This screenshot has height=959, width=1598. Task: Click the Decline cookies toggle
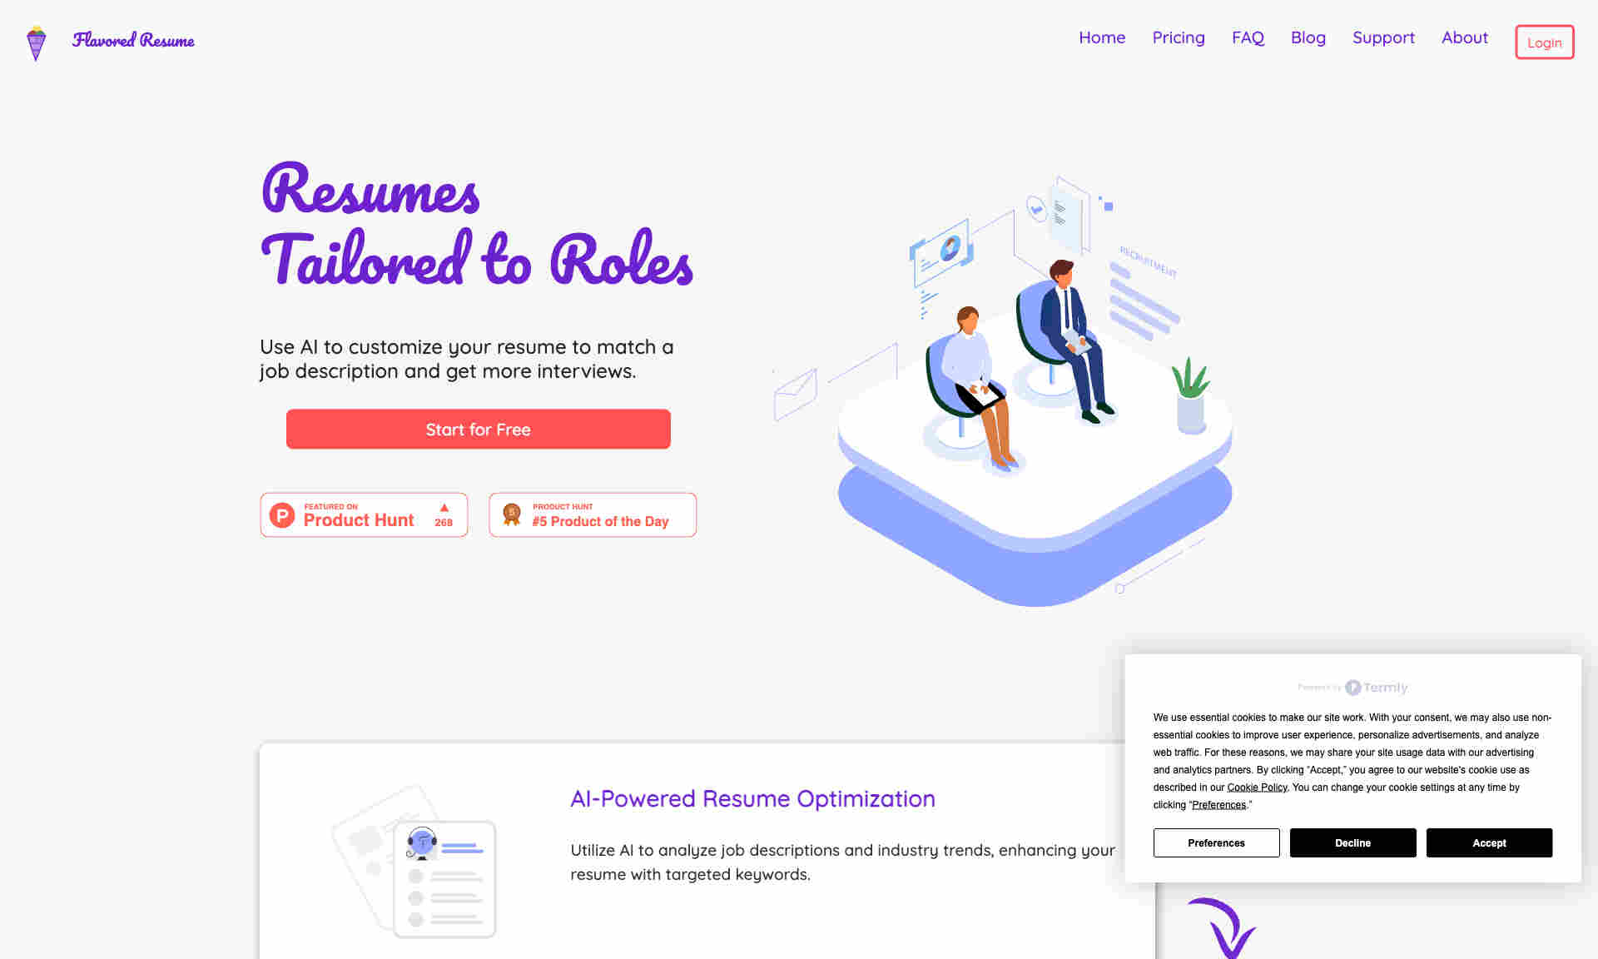tap(1352, 842)
